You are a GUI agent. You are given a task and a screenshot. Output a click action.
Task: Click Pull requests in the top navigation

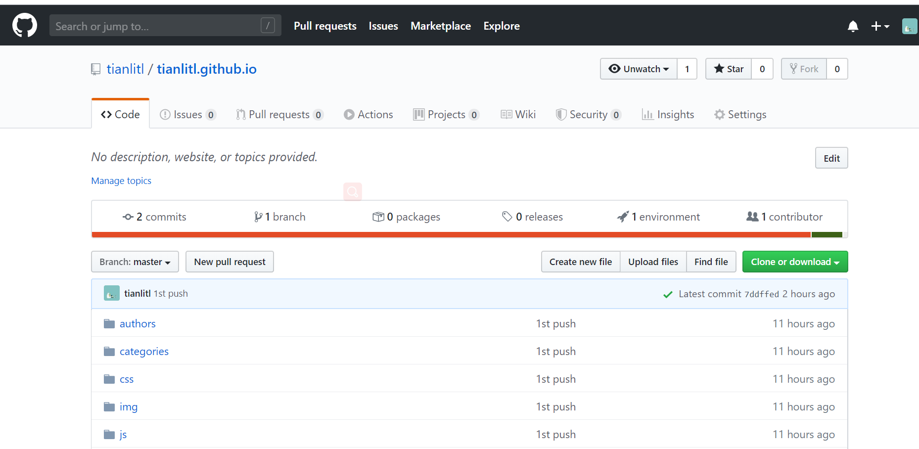tap(325, 26)
